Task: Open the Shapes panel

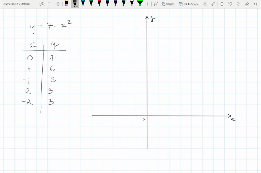Action: (168, 4)
